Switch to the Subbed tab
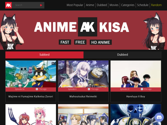The height and width of the screenshot is (125, 167). click(45, 55)
